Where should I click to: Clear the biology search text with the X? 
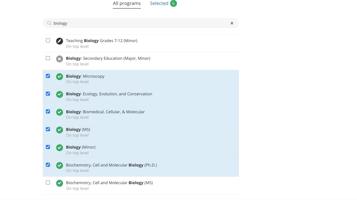pos(232,23)
